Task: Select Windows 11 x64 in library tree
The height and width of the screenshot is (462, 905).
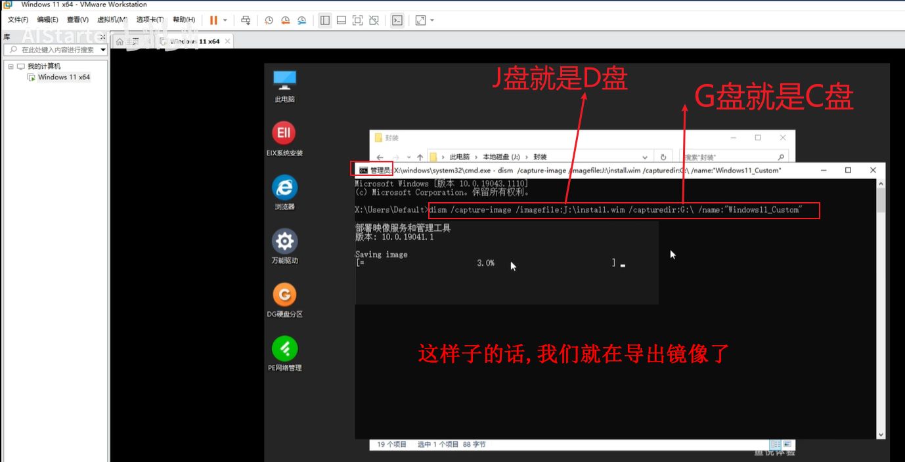Action: click(63, 77)
